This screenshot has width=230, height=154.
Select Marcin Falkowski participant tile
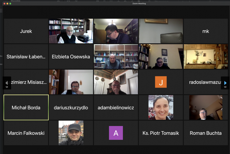tap(26, 133)
